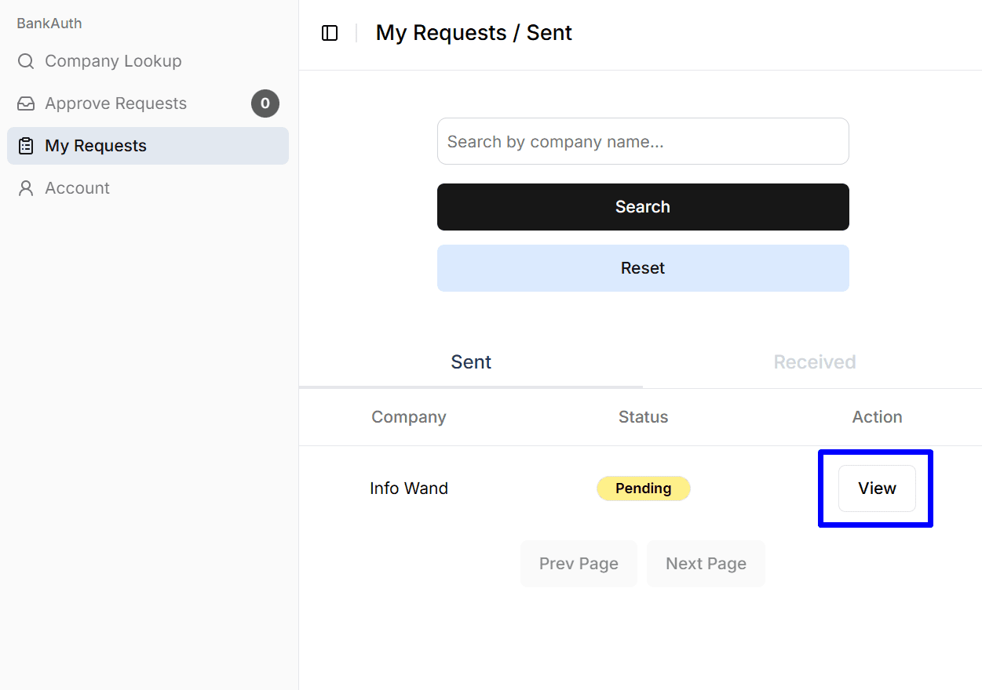
Task: Go to the Prev Page
Action: [x=579, y=564]
